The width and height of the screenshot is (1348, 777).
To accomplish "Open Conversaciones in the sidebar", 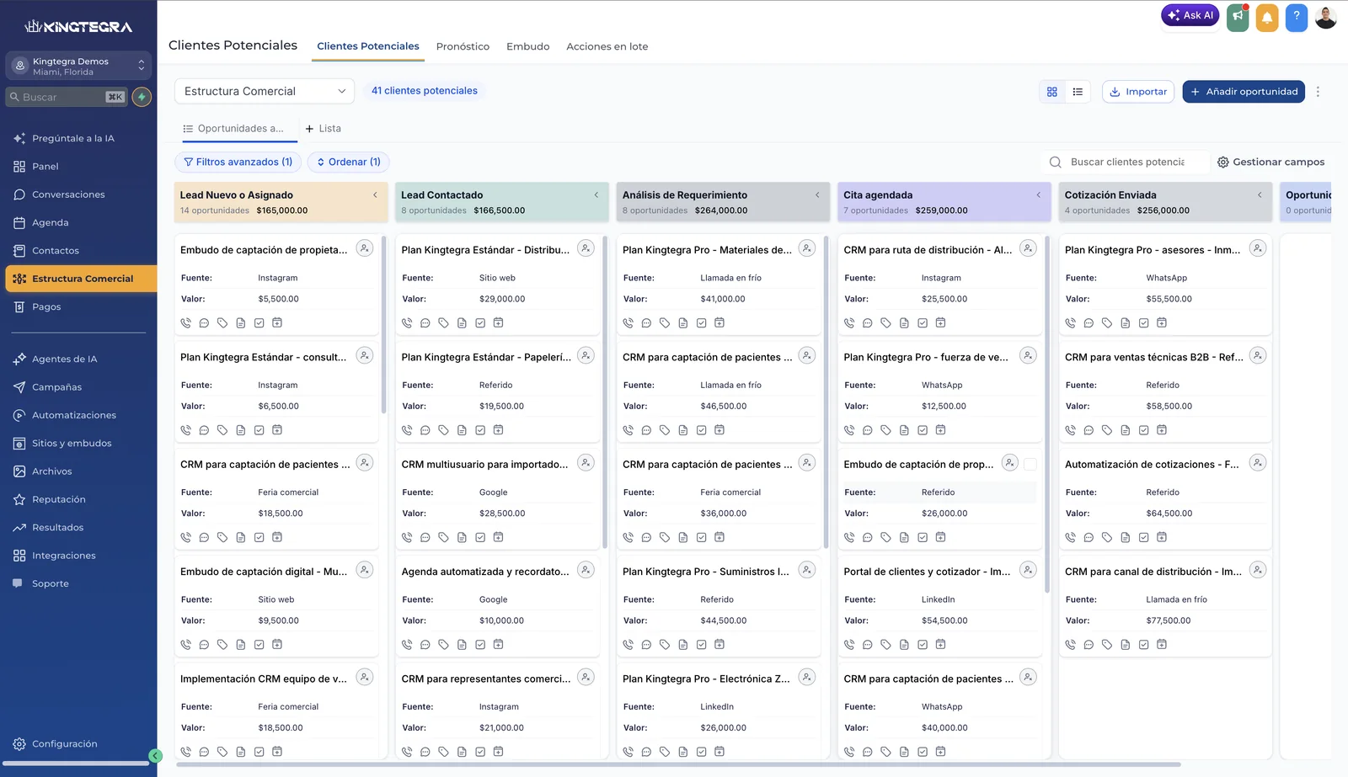I will pos(68,194).
